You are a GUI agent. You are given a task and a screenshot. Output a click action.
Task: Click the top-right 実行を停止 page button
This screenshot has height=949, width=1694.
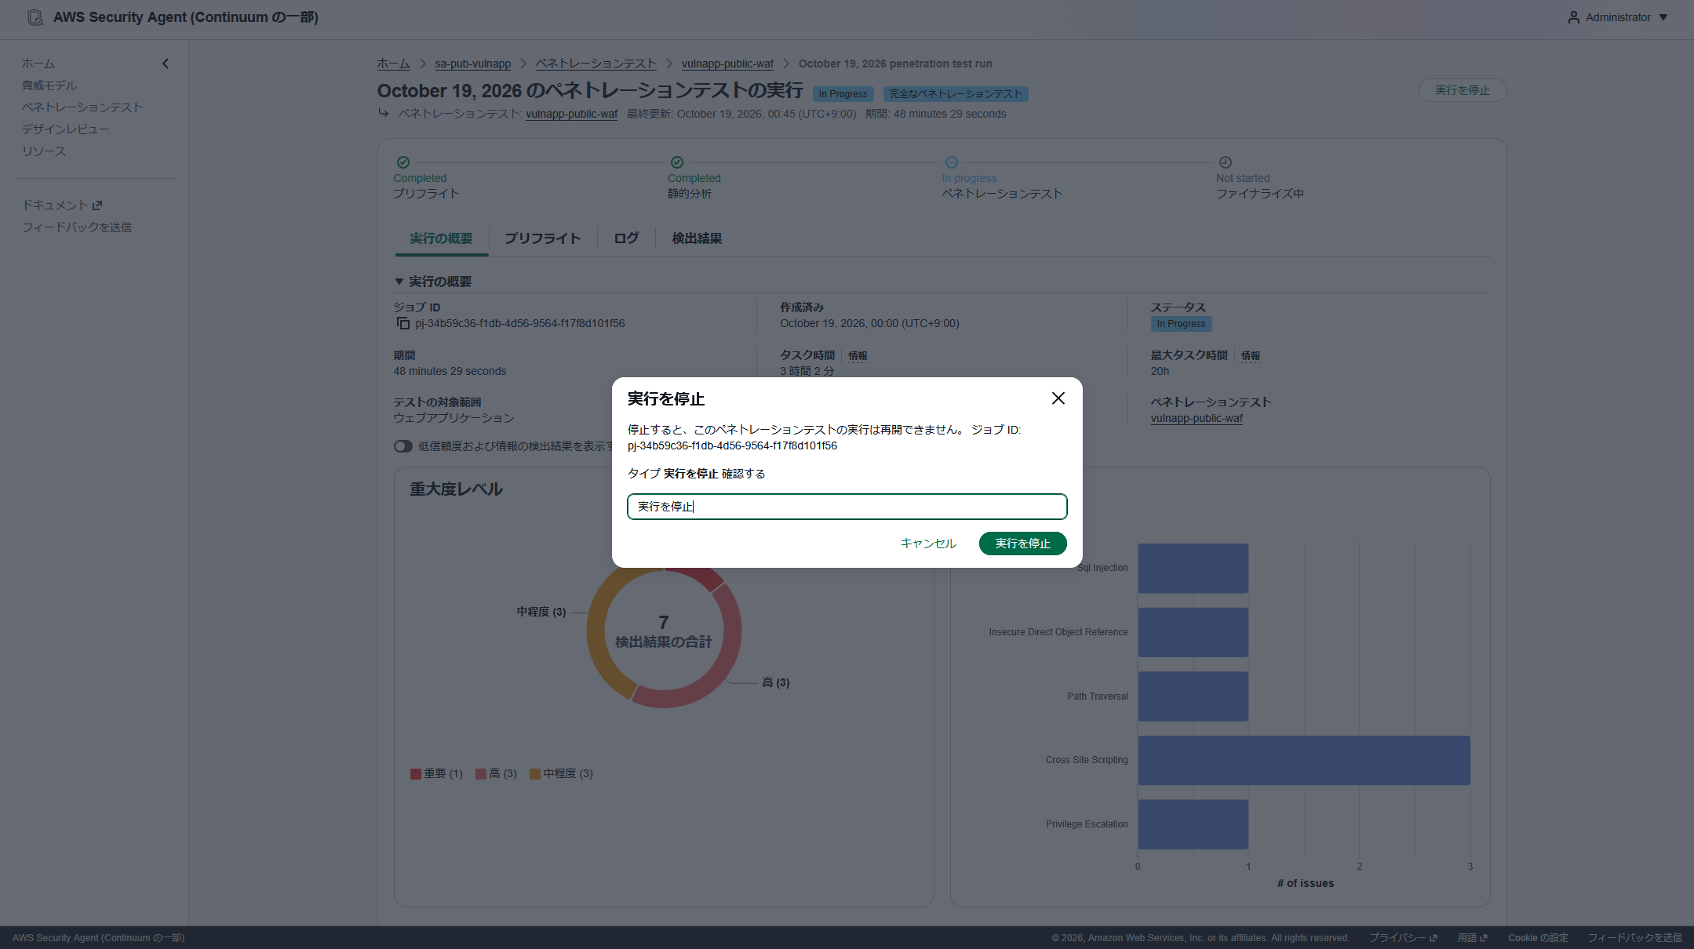point(1463,90)
